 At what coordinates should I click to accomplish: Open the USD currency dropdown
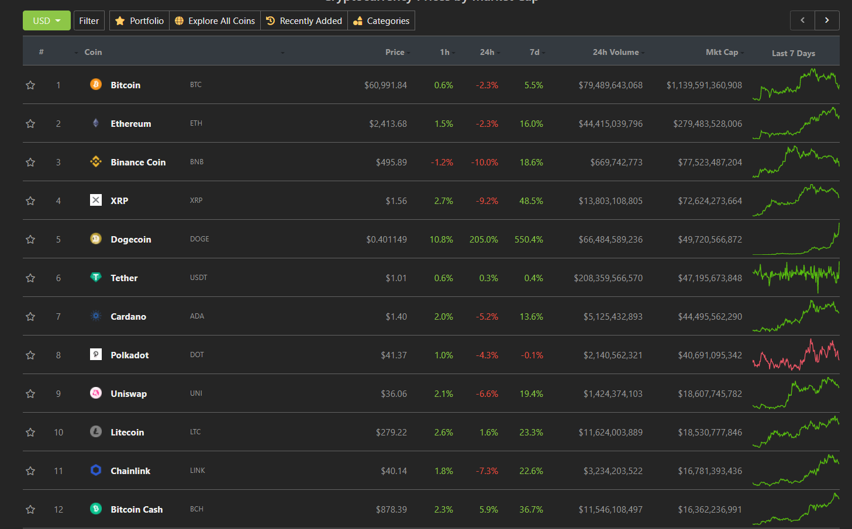click(47, 20)
